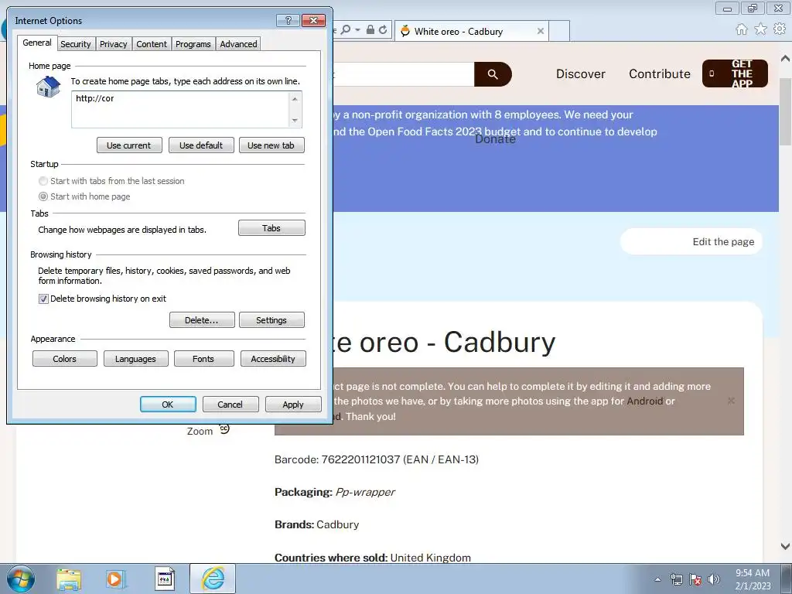The width and height of the screenshot is (792, 594).
Task: Dismiss the incomplete page notice banner
Action: [x=730, y=401]
